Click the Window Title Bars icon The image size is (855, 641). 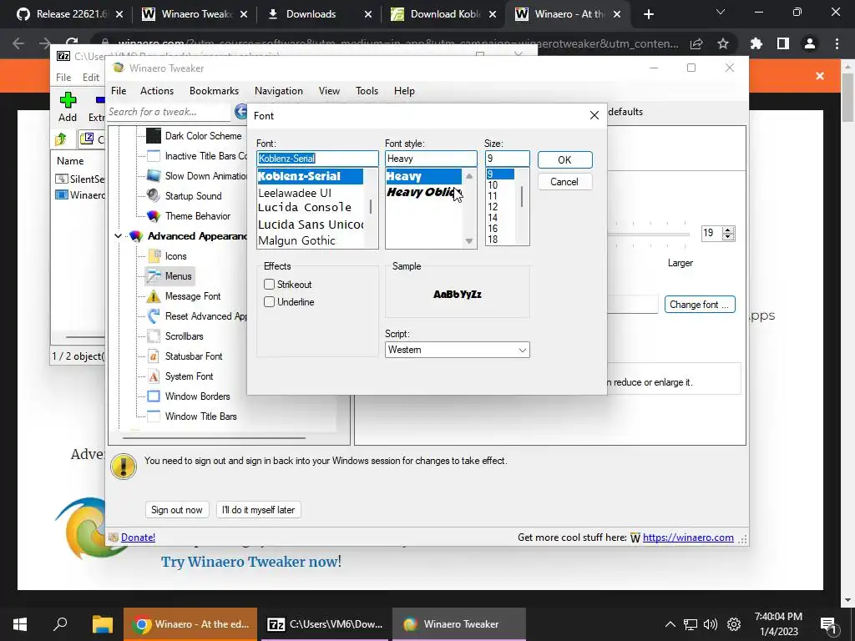pyautogui.click(x=154, y=416)
